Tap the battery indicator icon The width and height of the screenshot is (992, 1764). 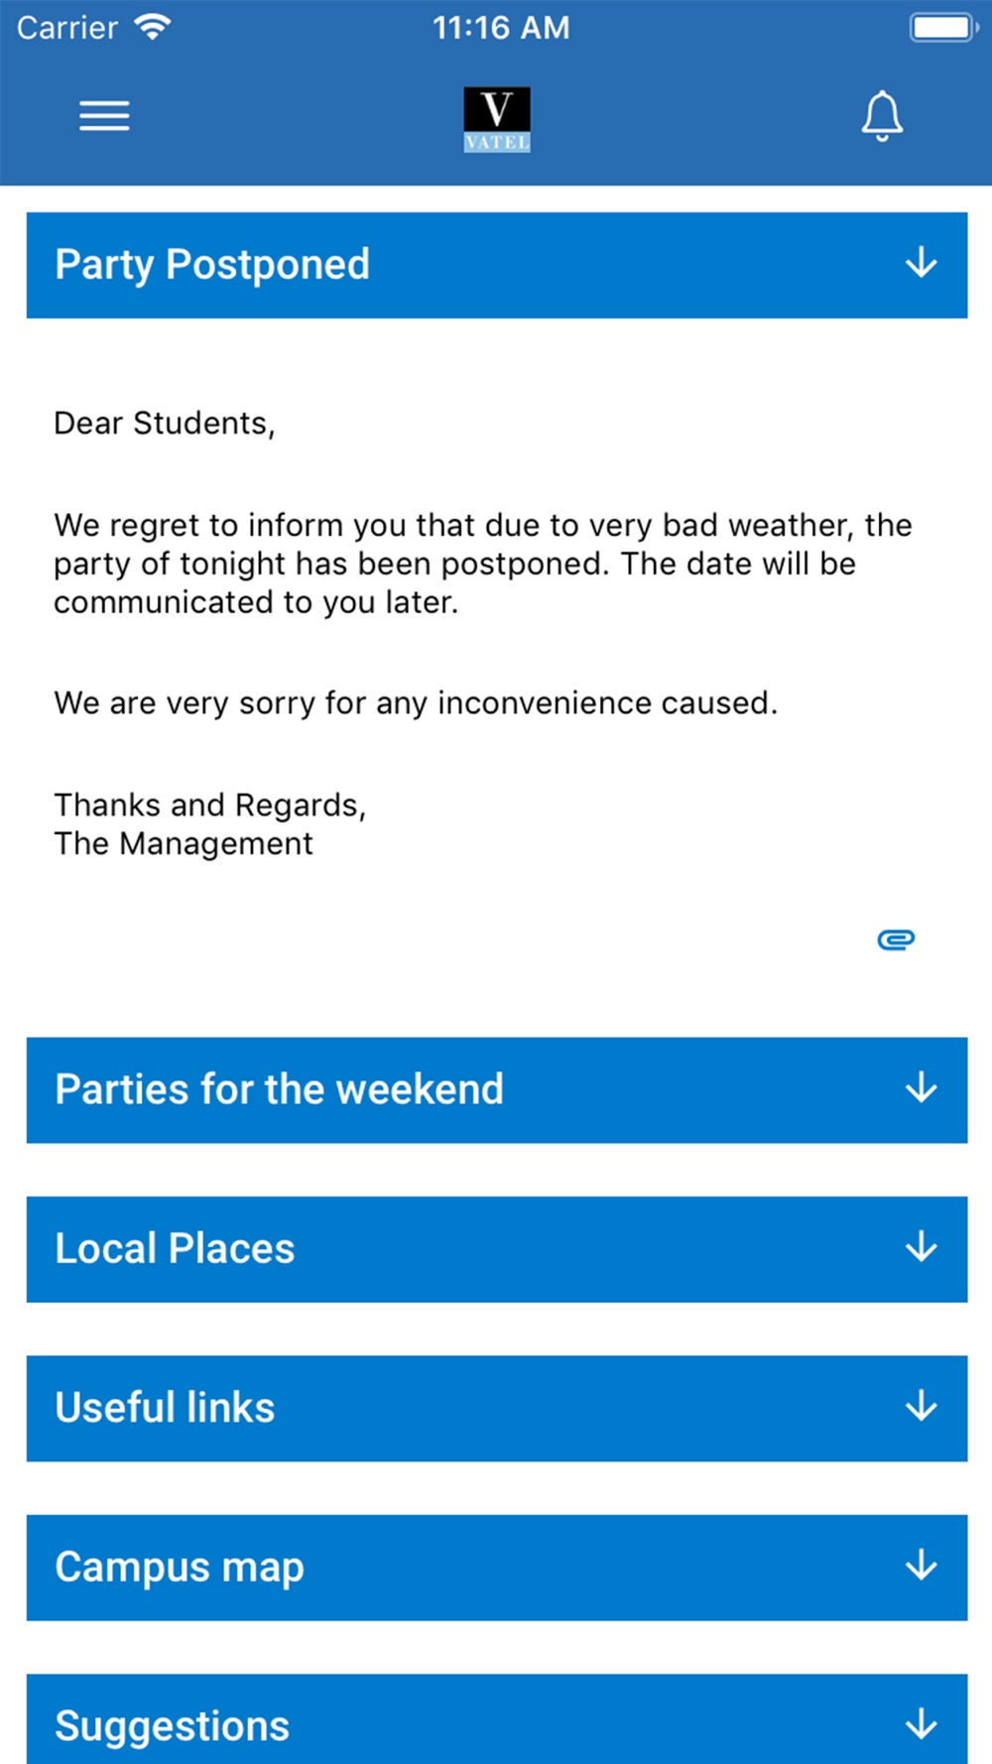coord(943,27)
